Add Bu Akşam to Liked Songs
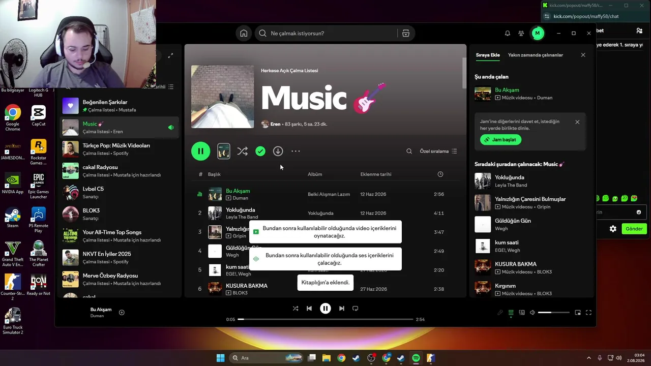 click(122, 312)
